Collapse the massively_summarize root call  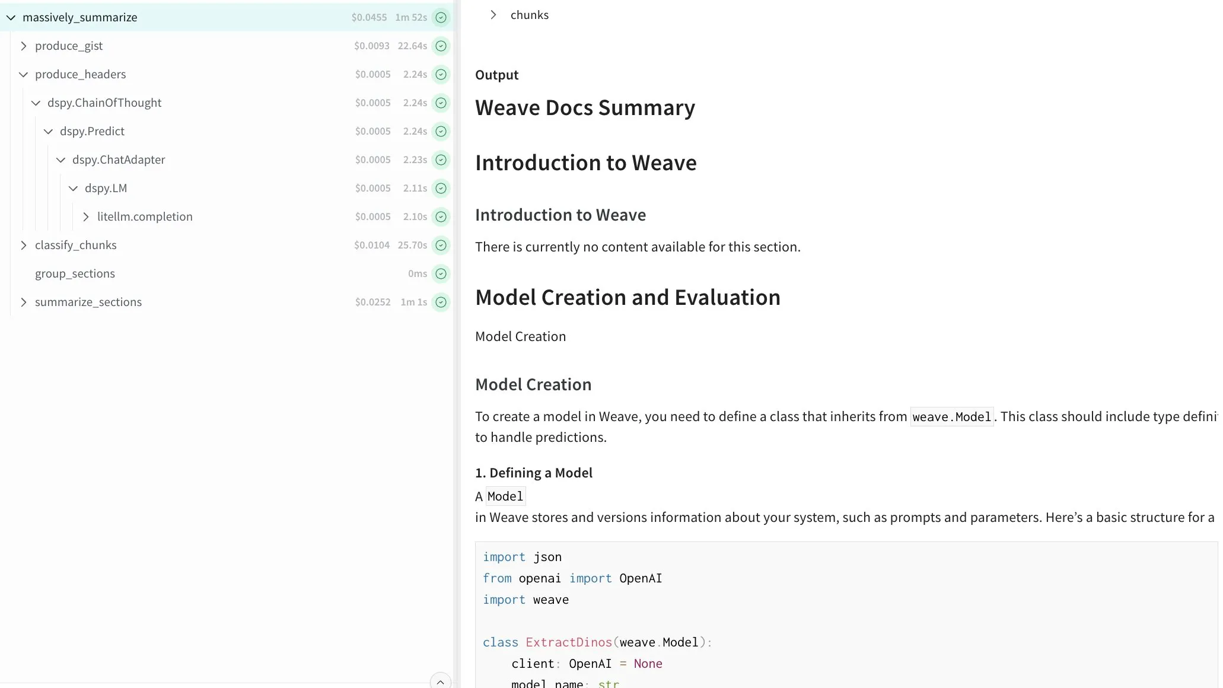click(11, 17)
